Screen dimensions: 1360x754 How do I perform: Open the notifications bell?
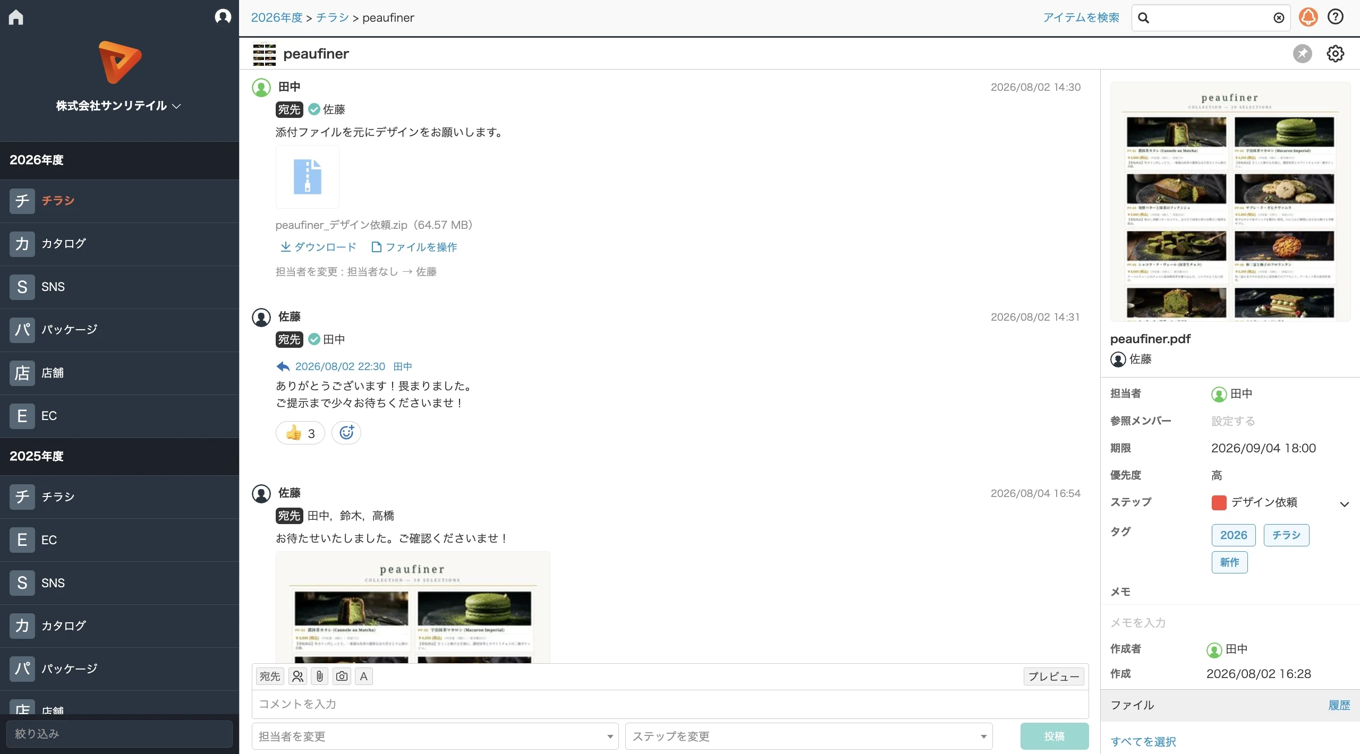click(1308, 17)
